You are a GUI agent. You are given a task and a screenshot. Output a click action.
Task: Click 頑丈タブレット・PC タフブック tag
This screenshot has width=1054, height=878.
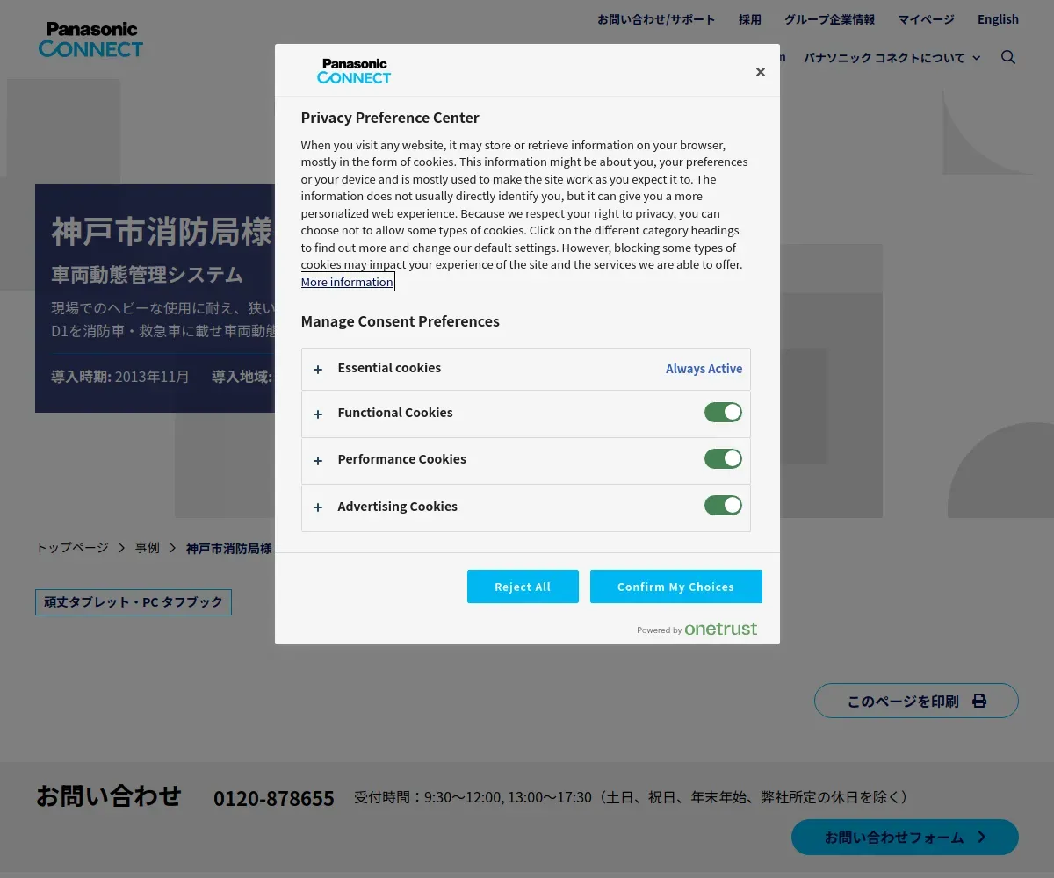point(134,602)
